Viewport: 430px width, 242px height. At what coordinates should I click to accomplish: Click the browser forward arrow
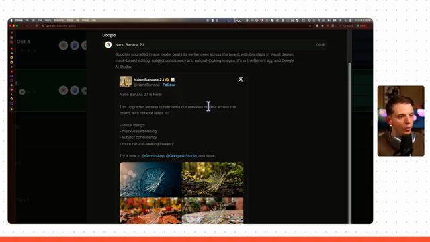point(32,26)
